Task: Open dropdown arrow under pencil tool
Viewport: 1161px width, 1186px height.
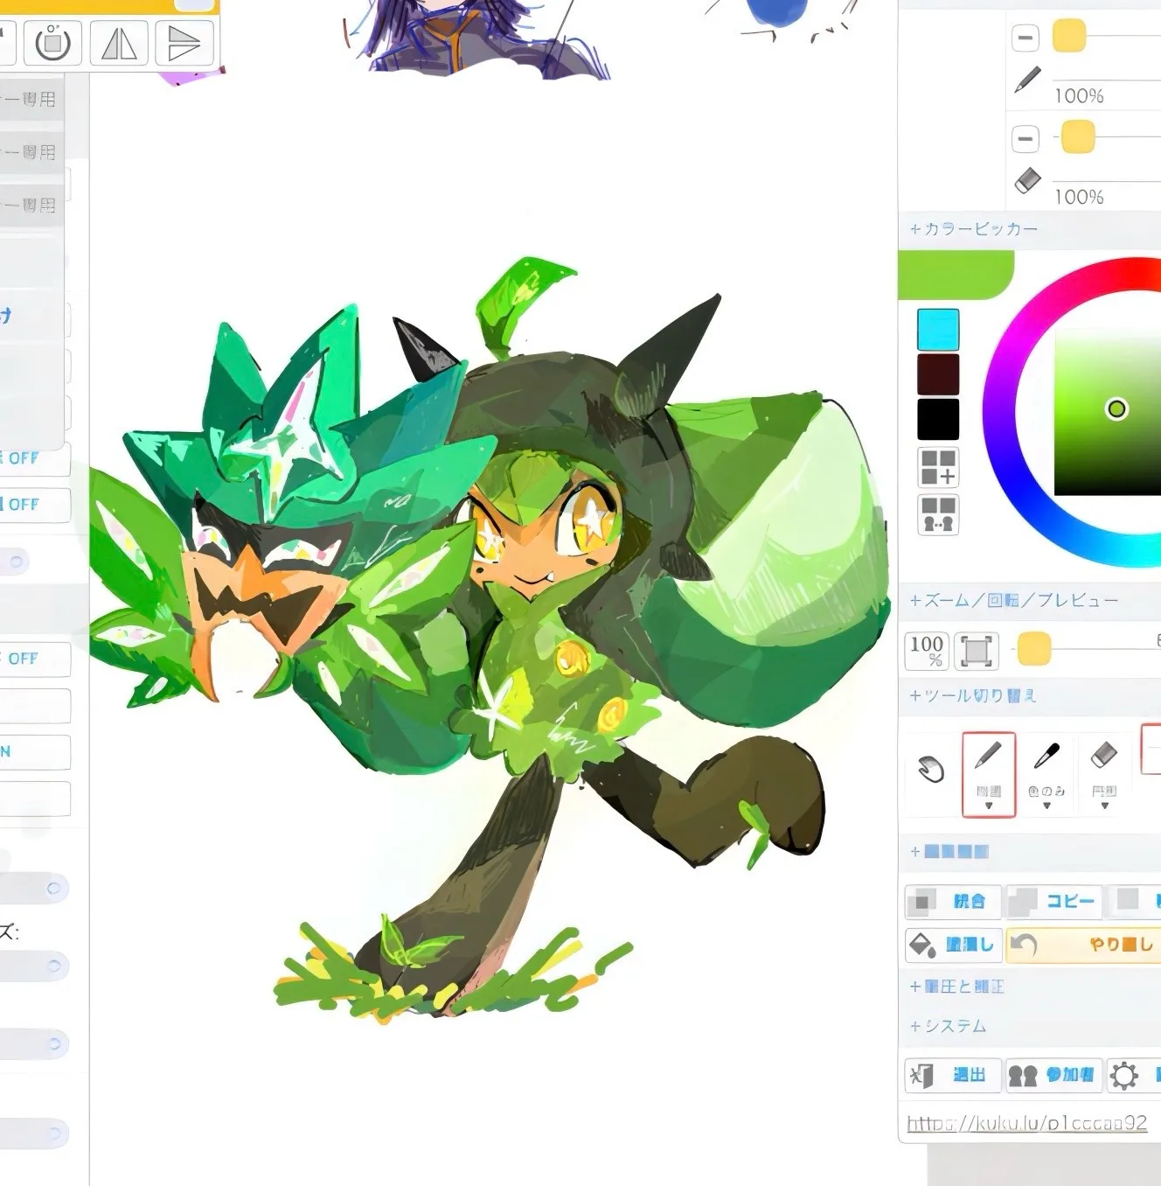Action: [x=989, y=806]
